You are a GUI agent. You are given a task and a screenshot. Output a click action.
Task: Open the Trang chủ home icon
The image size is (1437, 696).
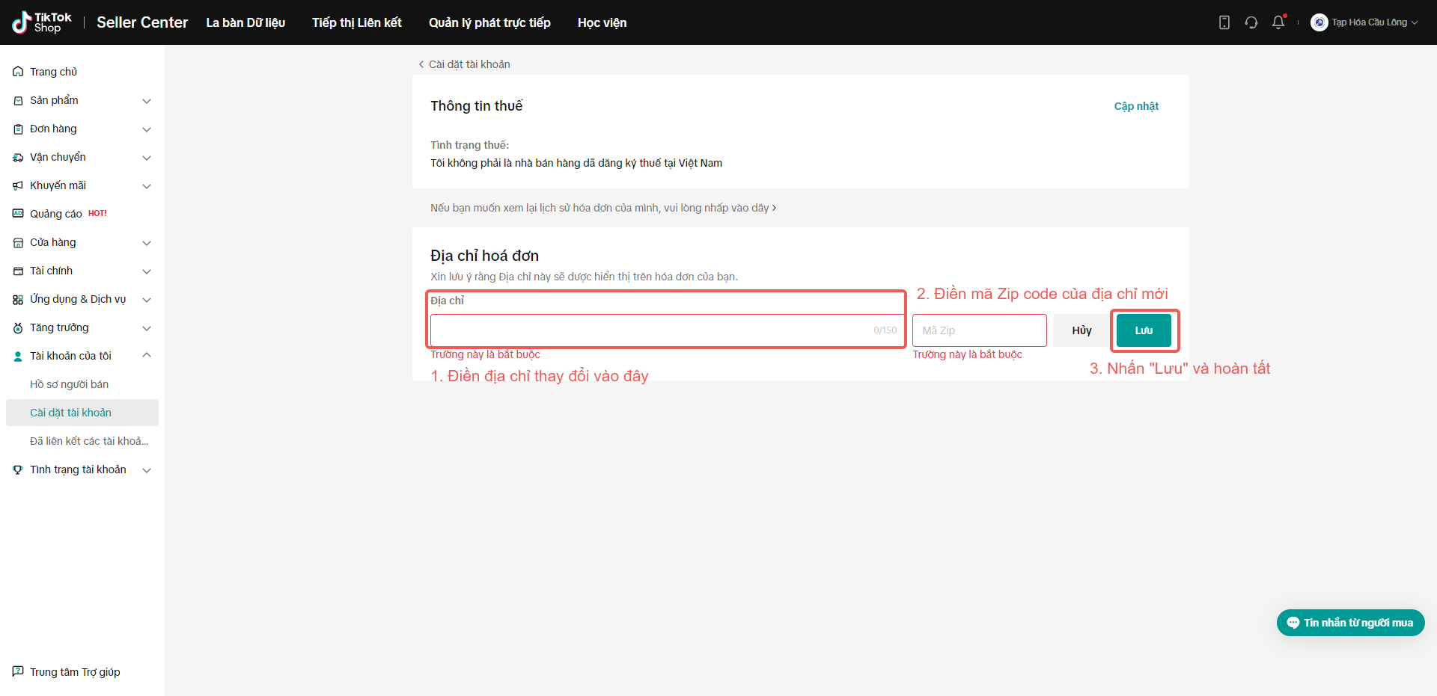[18, 72]
